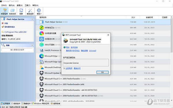Viewport: 173px width, 108px height.
Task: Click Visual C++ 2008 x64 9.0.30729.7523 icon
Action: [42, 90]
